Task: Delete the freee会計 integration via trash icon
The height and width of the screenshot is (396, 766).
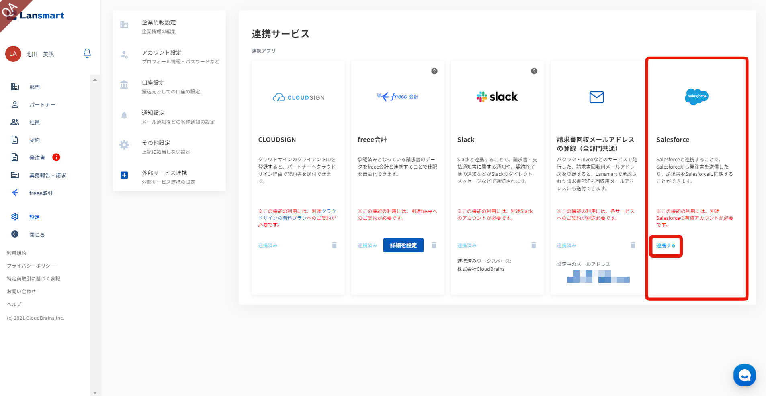Action: point(434,245)
